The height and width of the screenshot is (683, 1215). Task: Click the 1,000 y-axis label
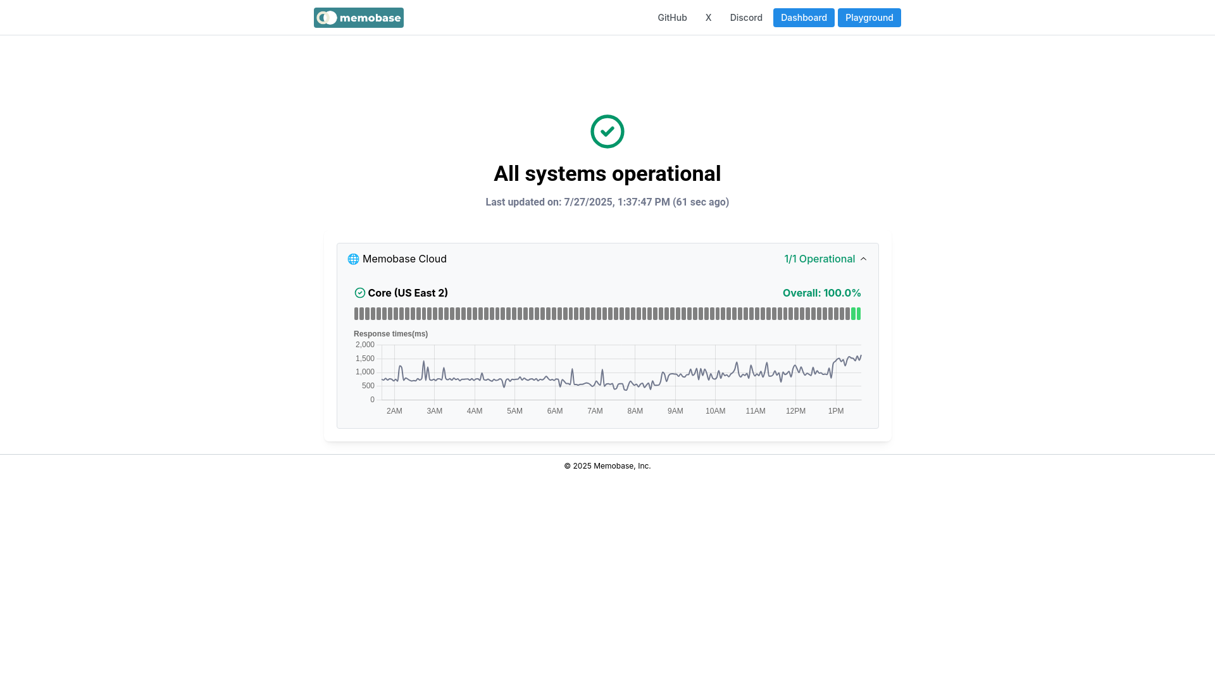click(x=365, y=372)
